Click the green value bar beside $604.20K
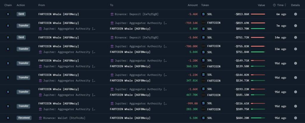The height and width of the screenshot is (123, 305). click(x=258, y=118)
